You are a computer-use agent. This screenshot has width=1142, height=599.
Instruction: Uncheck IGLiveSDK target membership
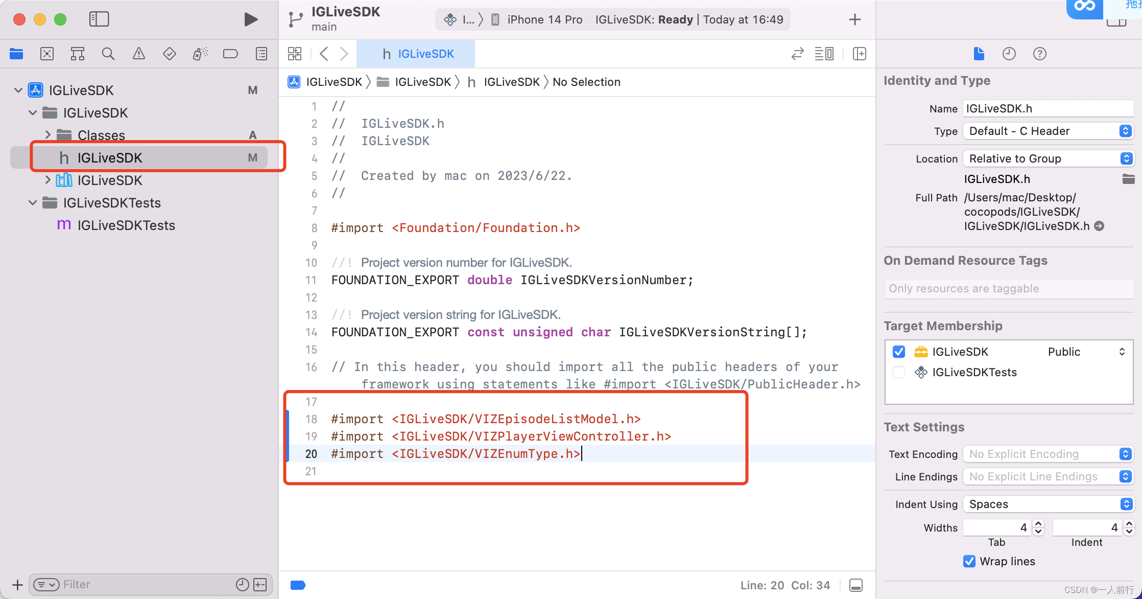click(899, 352)
